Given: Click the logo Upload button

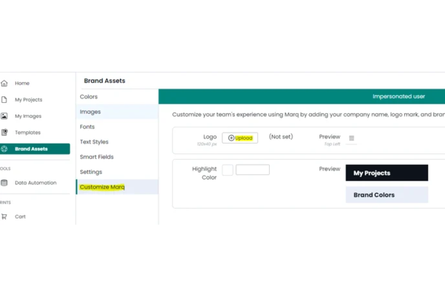Looking at the screenshot, I should tap(240, 138).
